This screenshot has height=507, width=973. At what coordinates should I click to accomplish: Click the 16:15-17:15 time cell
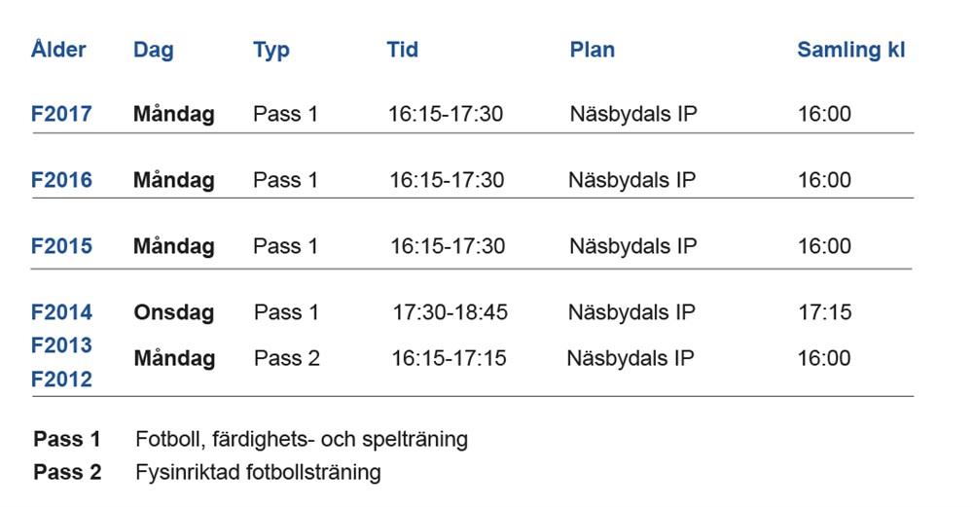coord(449,358)
